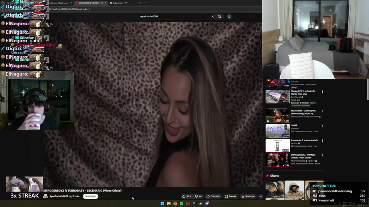Mute the tab using its speaker icon

(102, 3)
